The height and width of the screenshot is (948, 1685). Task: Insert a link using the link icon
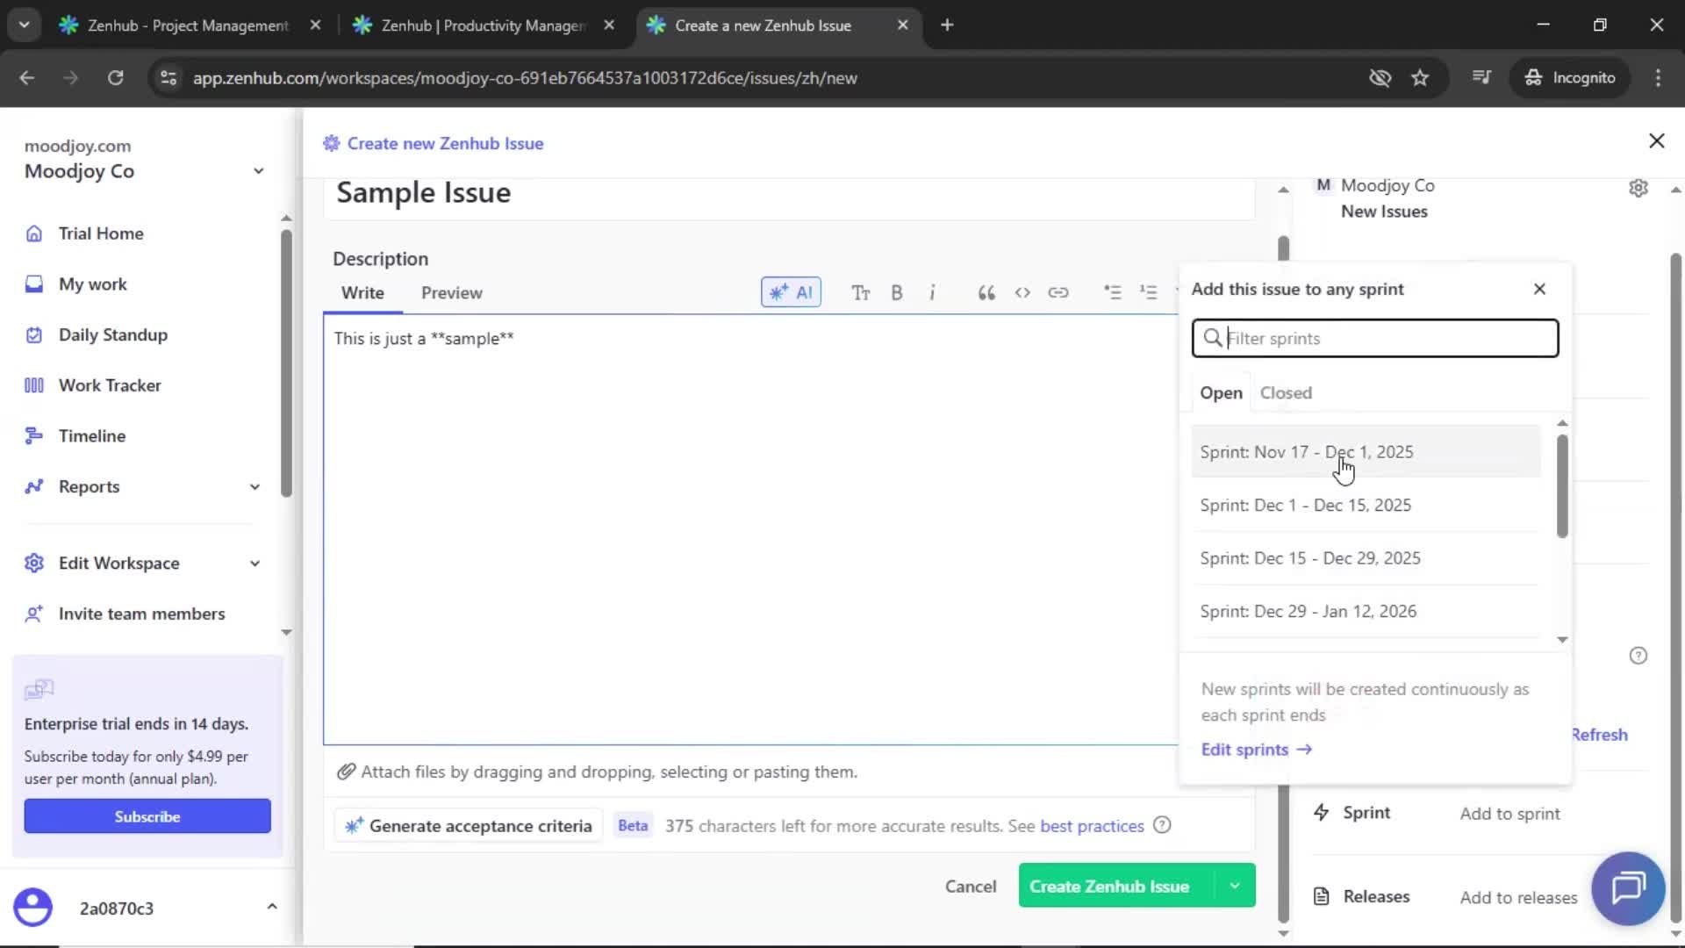click(1058, 292)
